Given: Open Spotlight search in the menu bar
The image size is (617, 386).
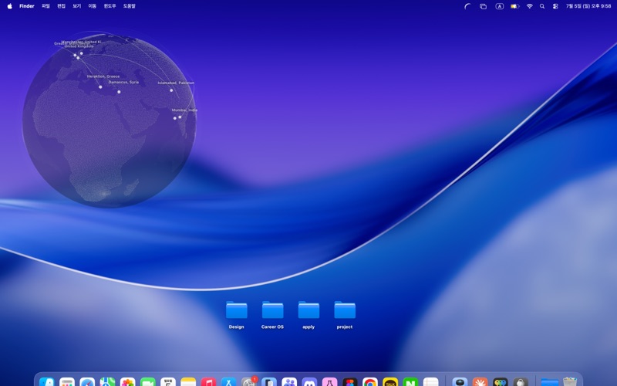Looking at the screenshot, I should tap(542, 6).
